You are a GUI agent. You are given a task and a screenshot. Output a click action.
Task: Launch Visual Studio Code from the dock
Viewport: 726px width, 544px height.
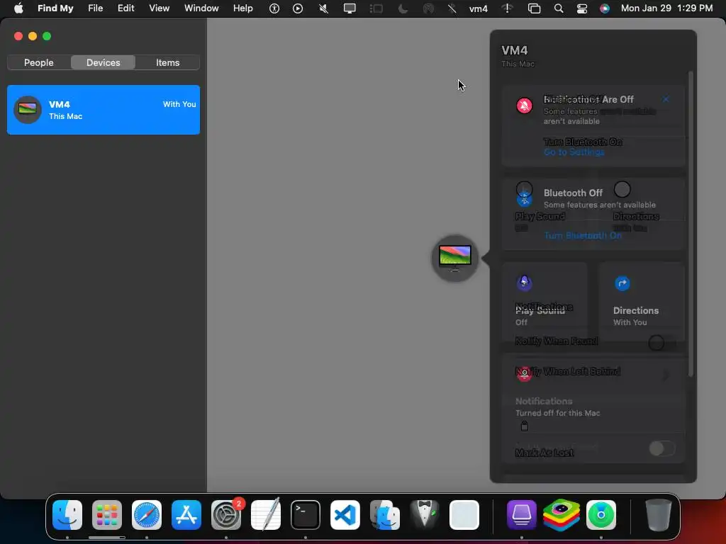(x=345, y=515)
